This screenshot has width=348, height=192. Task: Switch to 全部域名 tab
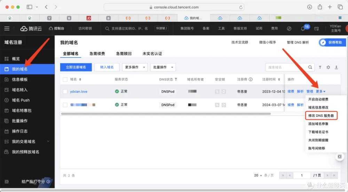pyautogui.click(x=71, y=53)
